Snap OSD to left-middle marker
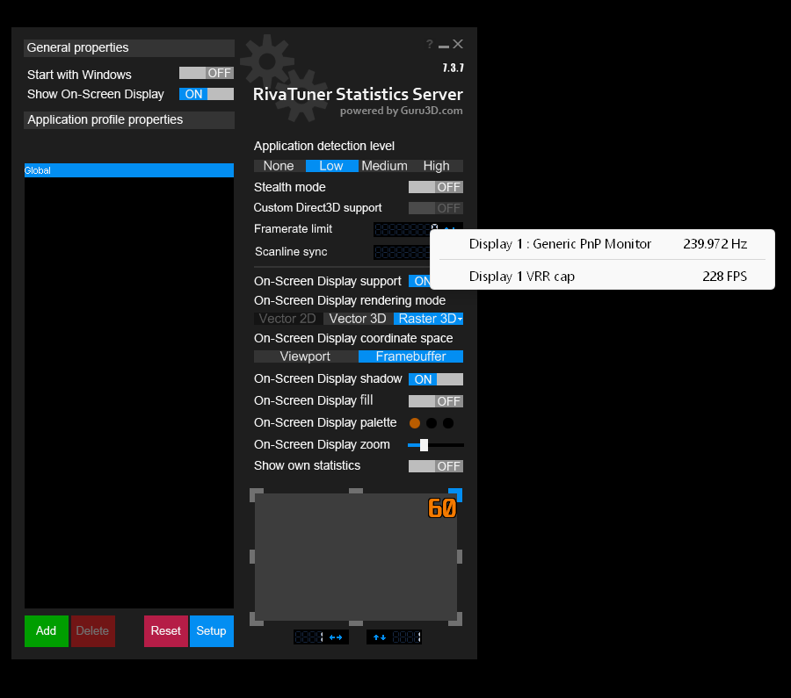Screen dimensions: 791x698 [252, 557]
